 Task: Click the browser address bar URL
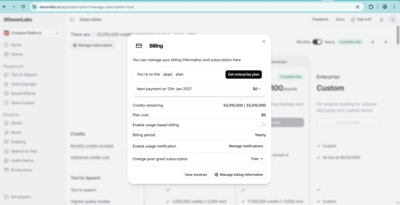tap(87, 7)
